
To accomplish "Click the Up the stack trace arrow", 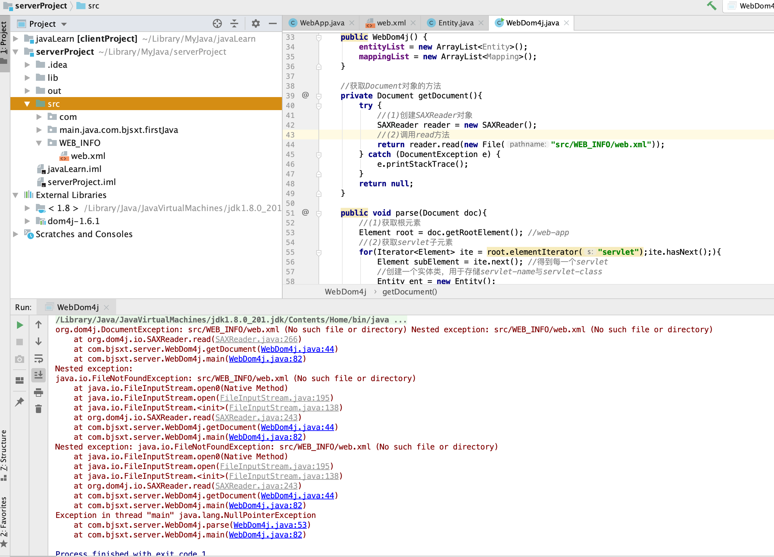I will [39, 325].
